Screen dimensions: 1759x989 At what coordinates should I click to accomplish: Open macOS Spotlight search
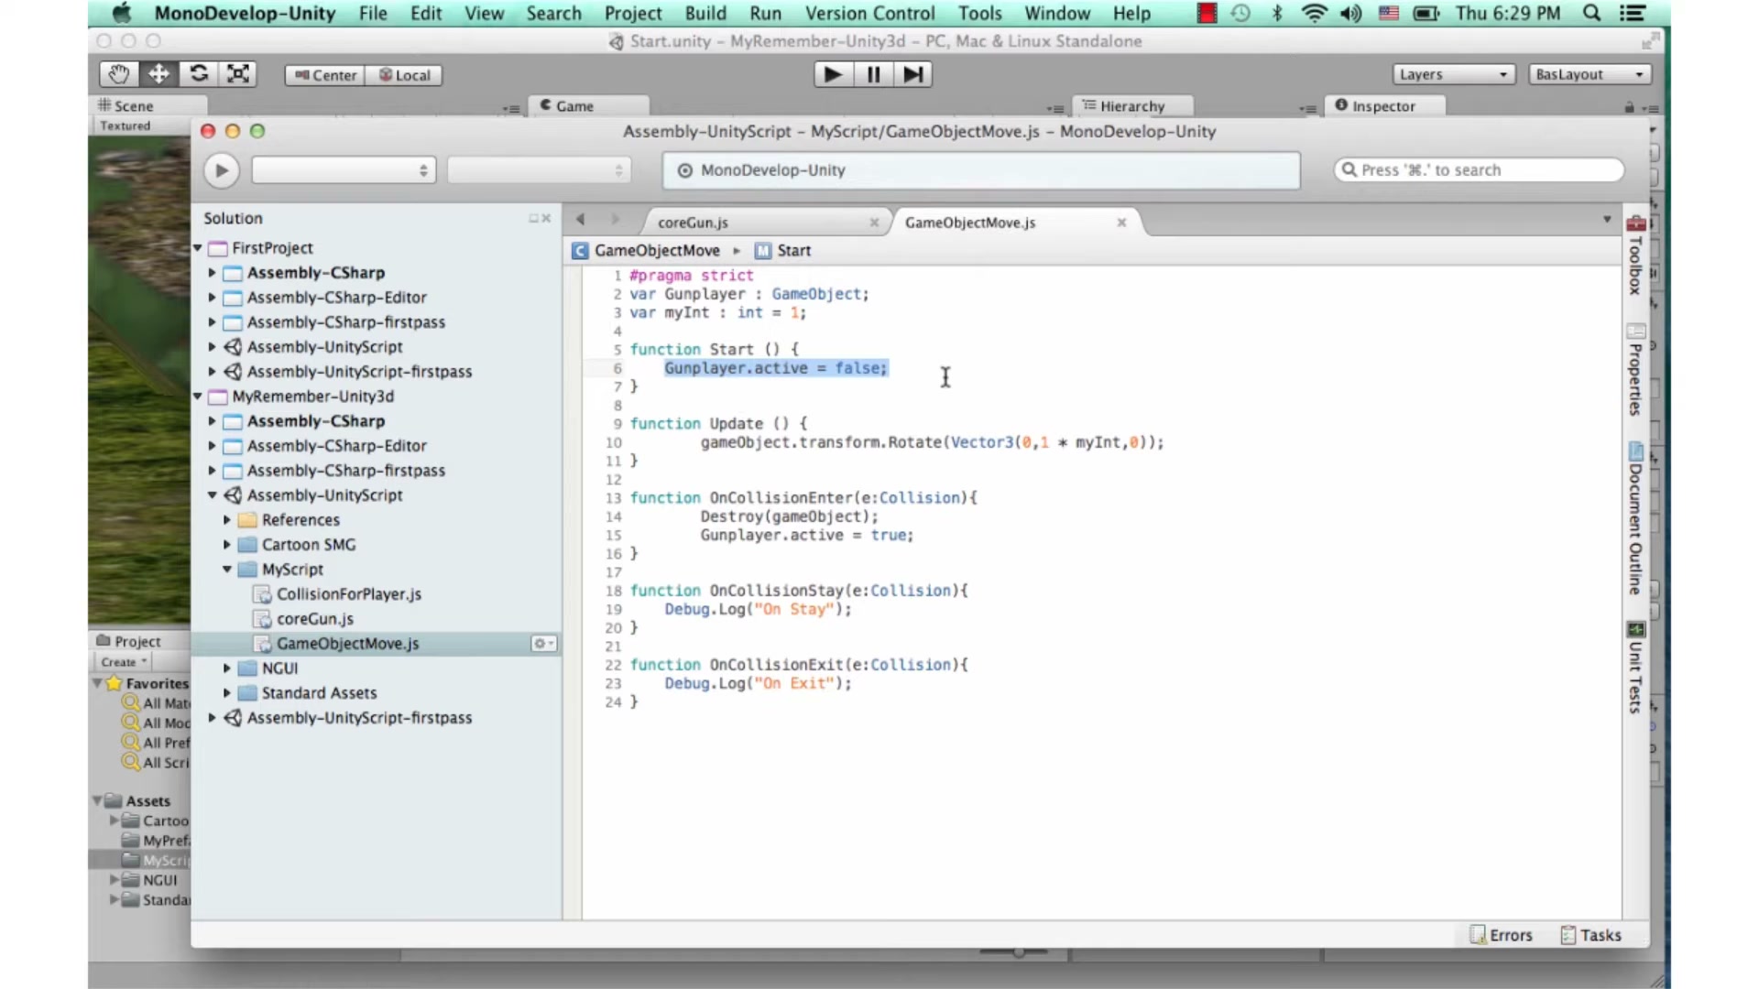(x=1592, y=13)
